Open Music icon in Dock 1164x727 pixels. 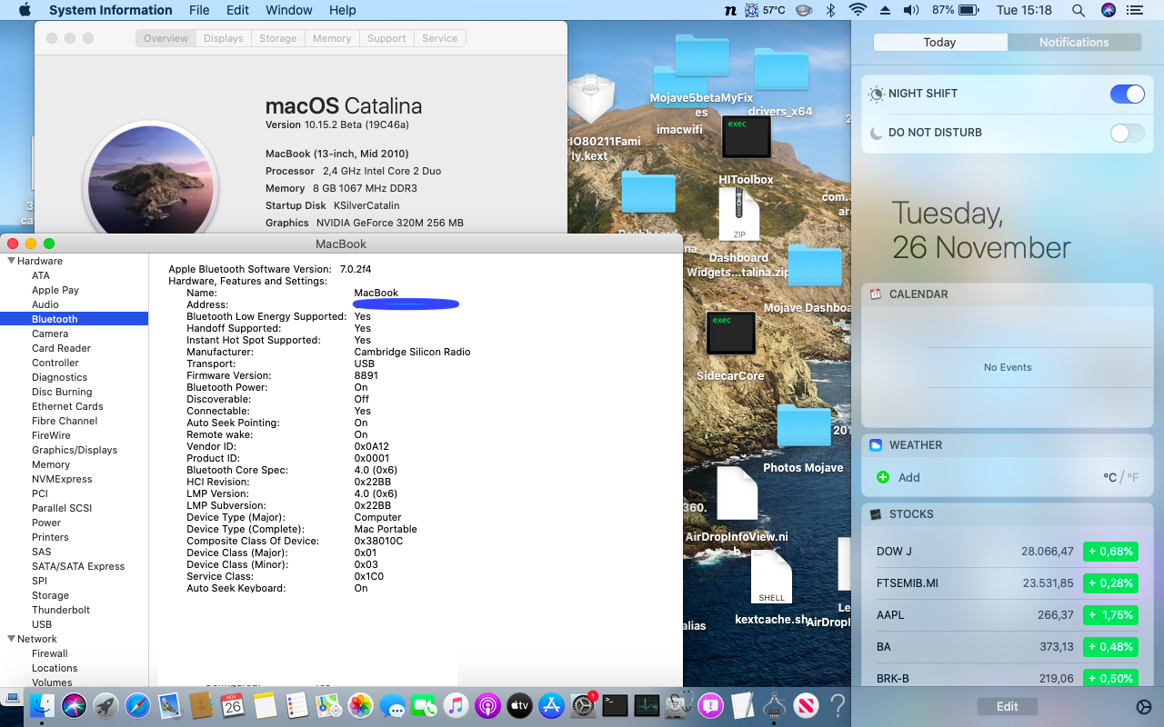456,705
